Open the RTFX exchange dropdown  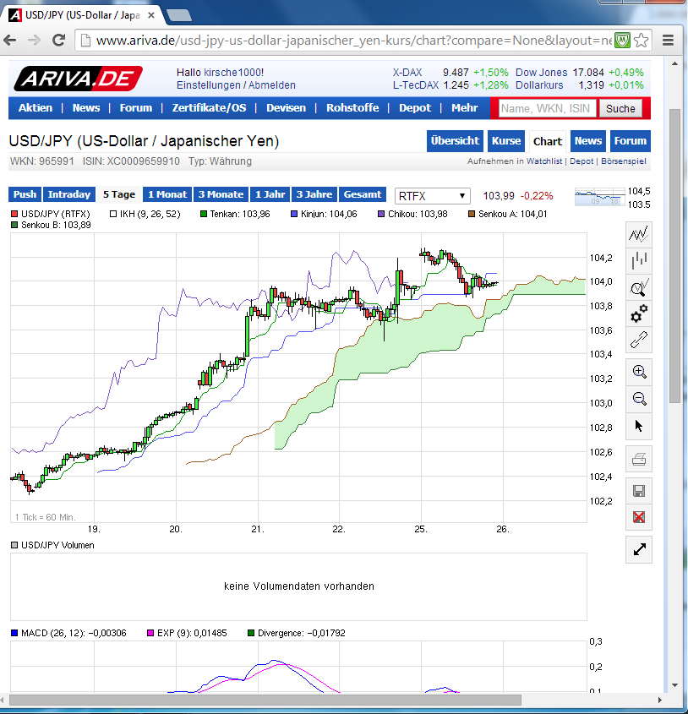(432, 196)
